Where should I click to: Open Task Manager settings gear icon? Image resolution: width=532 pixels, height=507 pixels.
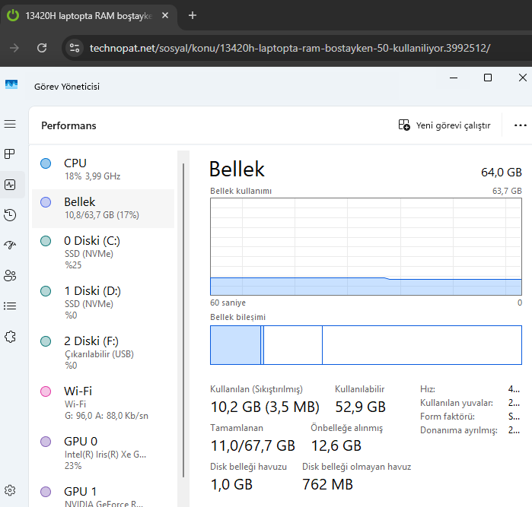(10, 490)
